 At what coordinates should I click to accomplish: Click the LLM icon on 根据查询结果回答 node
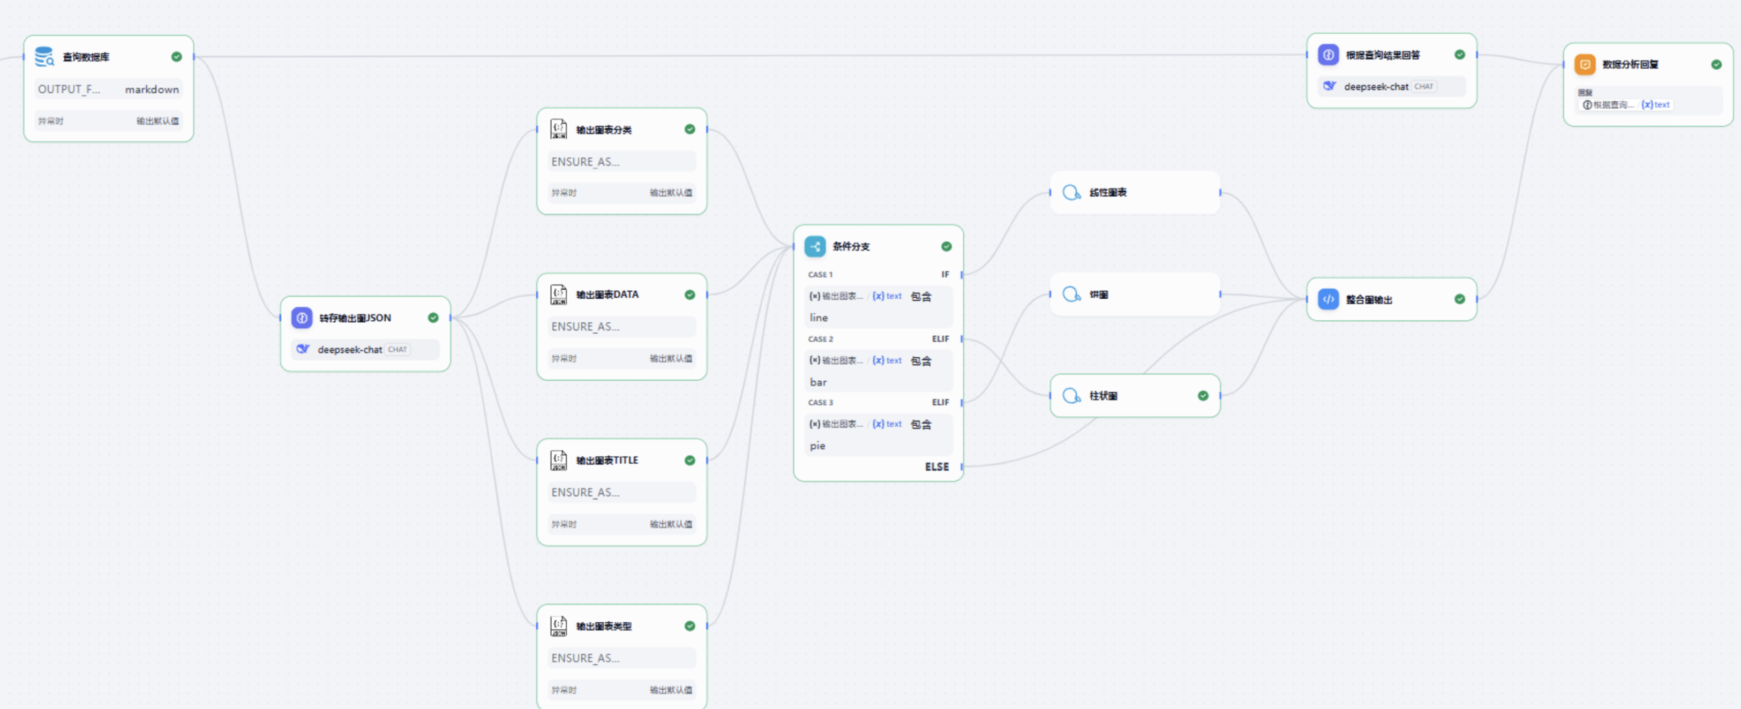pos(1329,55)
